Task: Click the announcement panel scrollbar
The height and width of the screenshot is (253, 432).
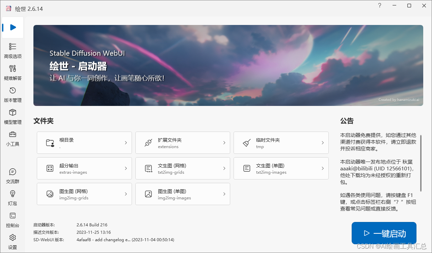Action: tap(421, 163)
